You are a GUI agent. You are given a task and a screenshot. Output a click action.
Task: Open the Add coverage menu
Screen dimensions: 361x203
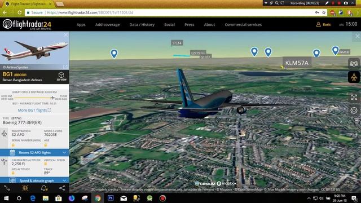[107, 25]
